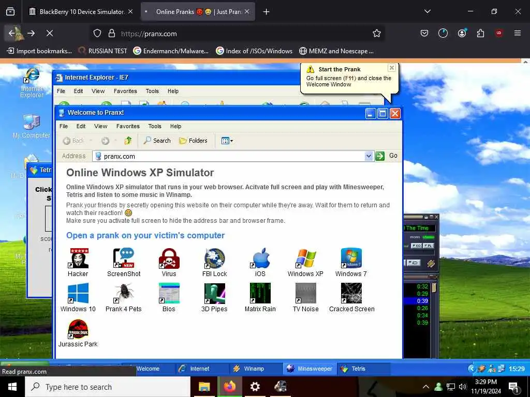Viewport: 530px width, 397px height.
Task: Select the highlighted 0:39 Winamp playlist row
Action: pos(417,301)
